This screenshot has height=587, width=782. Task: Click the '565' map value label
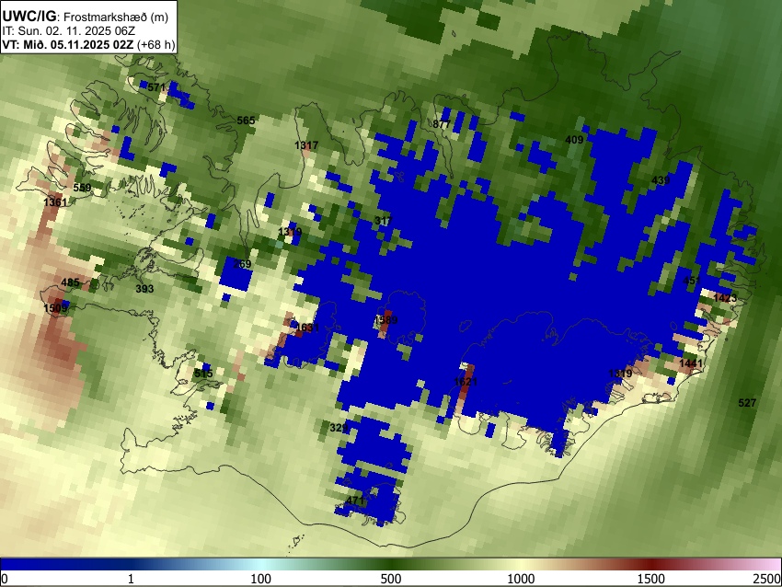coord(246,121)
